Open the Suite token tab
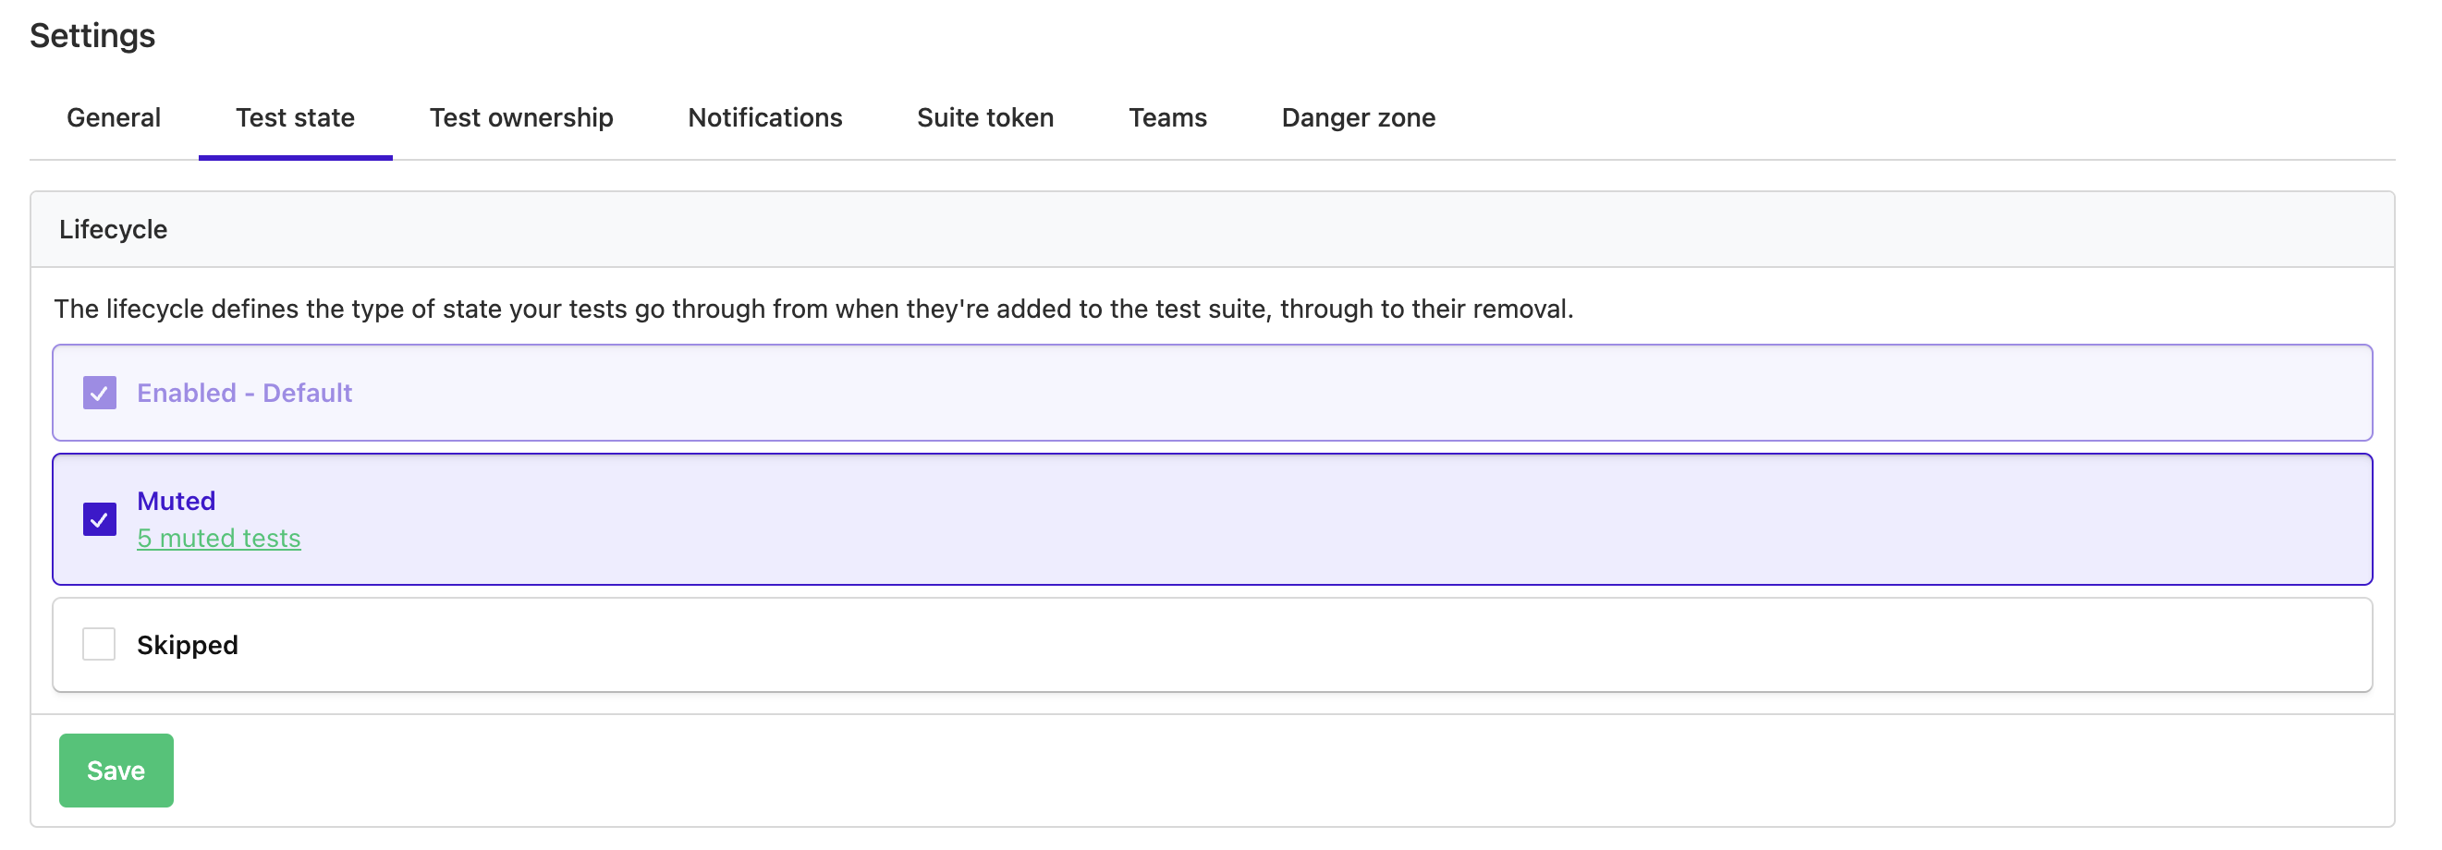This screenshot has width=2442, height=850. (984, 117)
